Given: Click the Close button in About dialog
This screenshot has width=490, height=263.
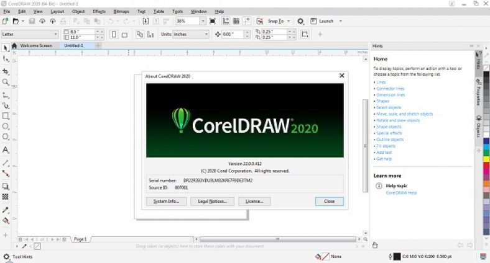Looking at the screenshot, I should click(x=330, y=202).
